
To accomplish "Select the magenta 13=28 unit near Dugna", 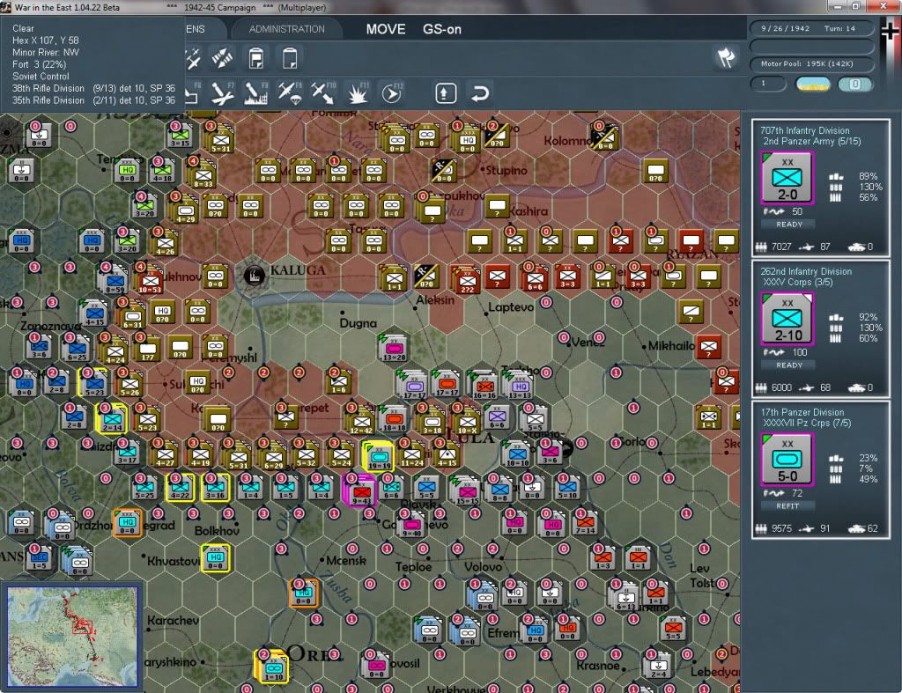I will 394,349.
